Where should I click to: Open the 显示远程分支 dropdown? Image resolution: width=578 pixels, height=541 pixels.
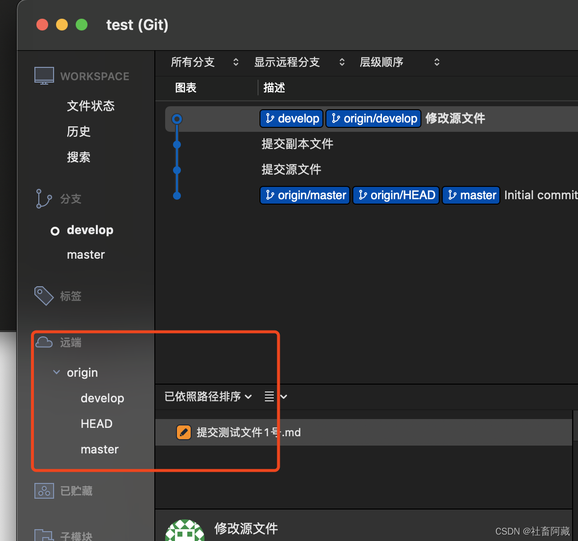pos(299,62)
